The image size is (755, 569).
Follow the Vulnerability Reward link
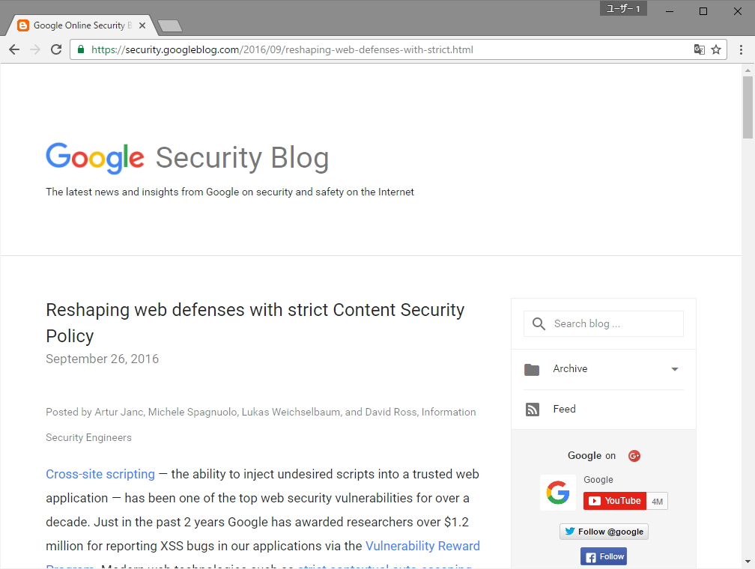pyautogui.click(x=422, y=546)
